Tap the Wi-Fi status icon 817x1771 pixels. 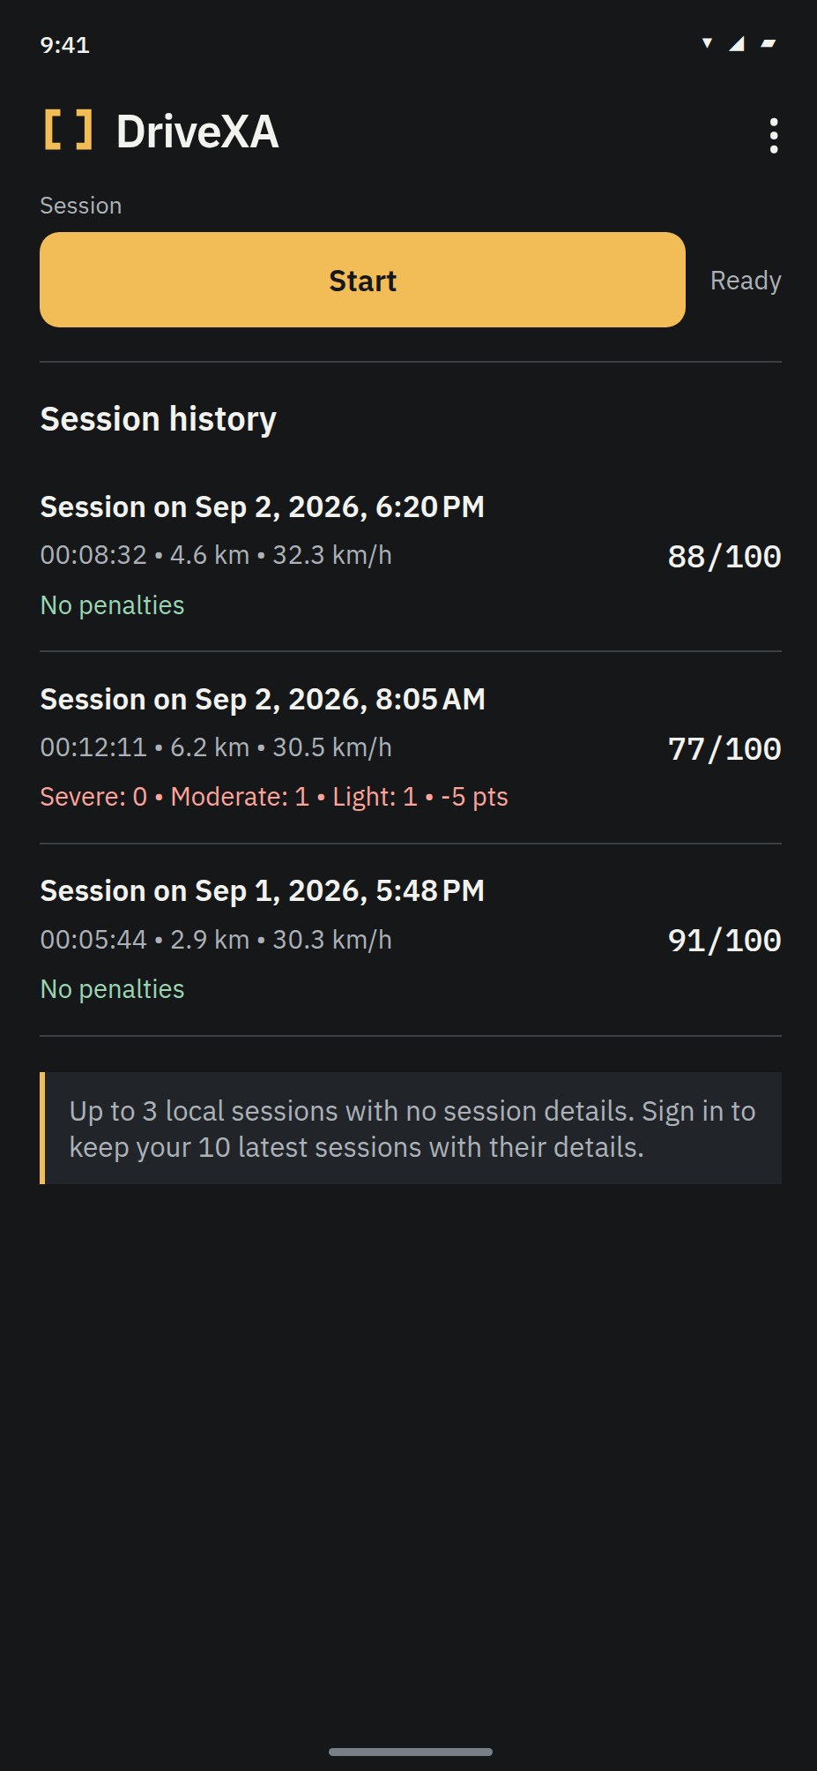coord(707,43)
